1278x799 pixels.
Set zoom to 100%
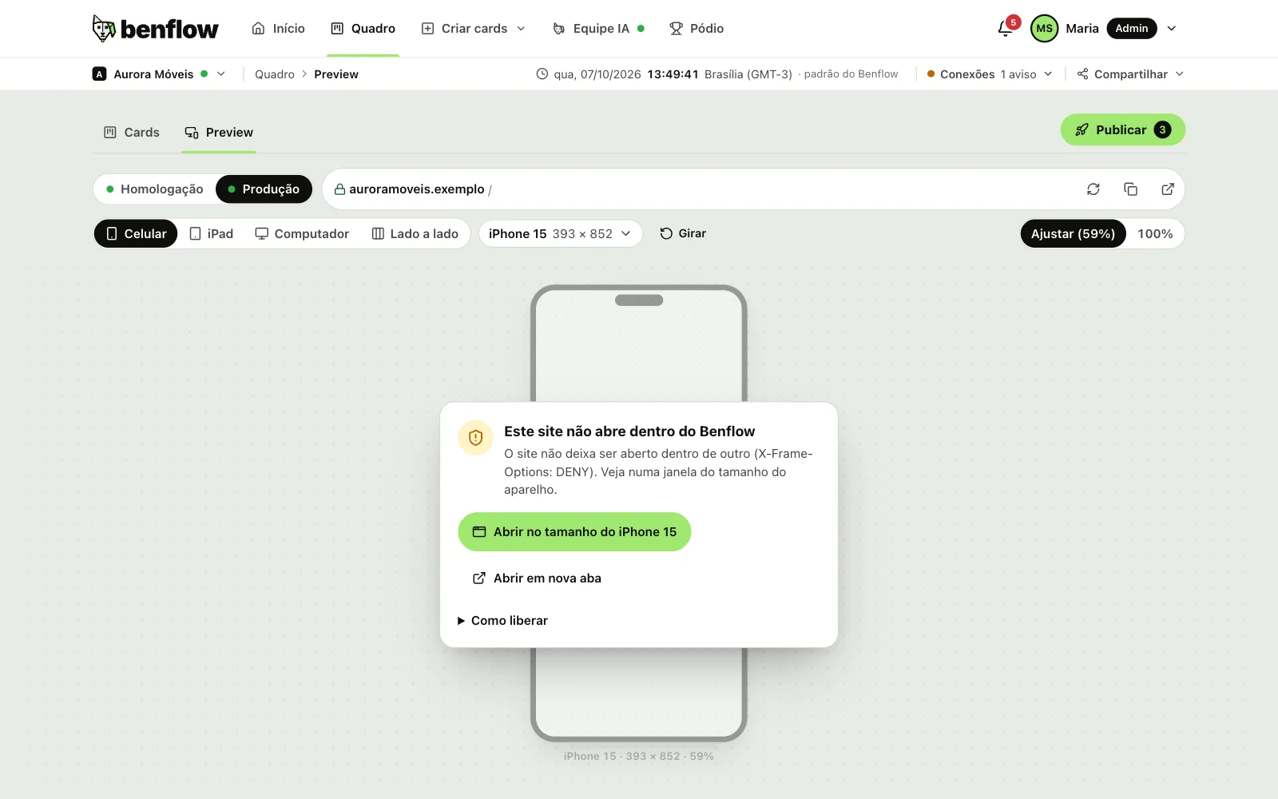[x=1155, y=233]
